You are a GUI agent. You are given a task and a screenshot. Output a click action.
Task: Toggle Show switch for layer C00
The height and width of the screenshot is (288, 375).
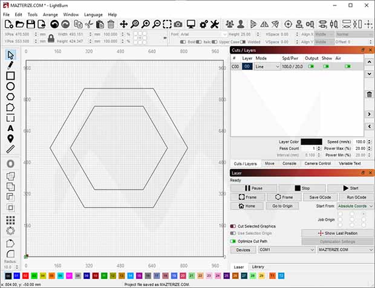tap(326, 66)
